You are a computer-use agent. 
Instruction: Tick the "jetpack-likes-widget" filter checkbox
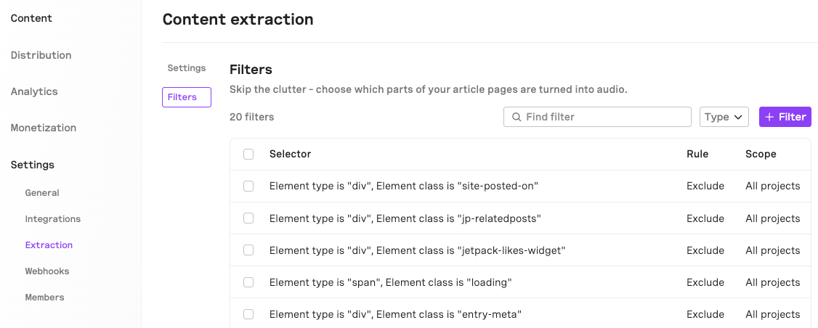tap(248, 250)
